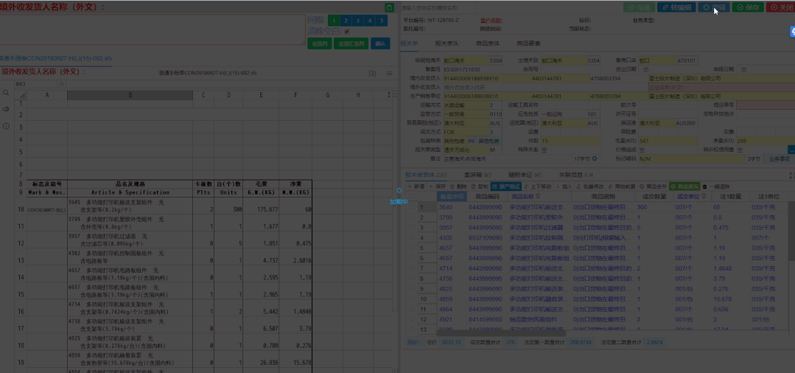
Task: Toggle the 清除空白 checkbox
Action: [x=347, y=32]
